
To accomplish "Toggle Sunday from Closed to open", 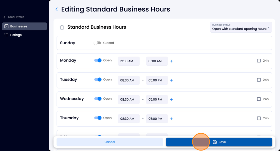I will click(97, 43).
